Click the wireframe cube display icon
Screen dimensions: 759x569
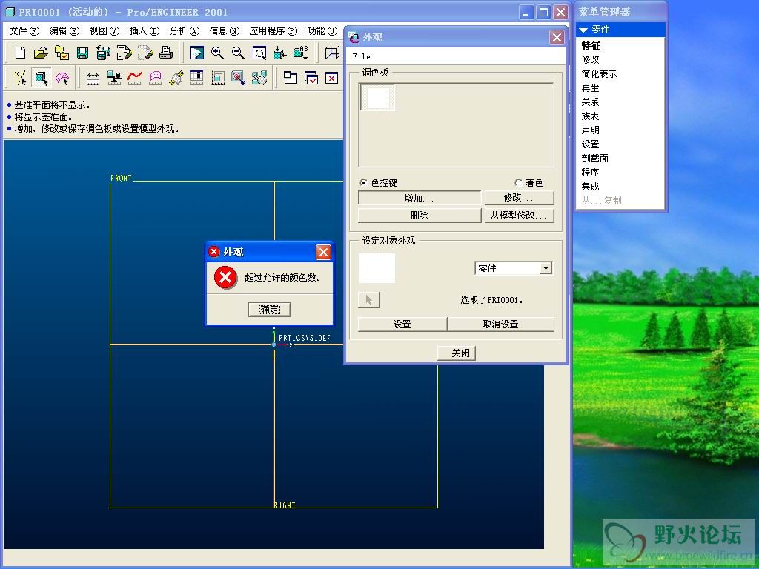tap(331, 53)
